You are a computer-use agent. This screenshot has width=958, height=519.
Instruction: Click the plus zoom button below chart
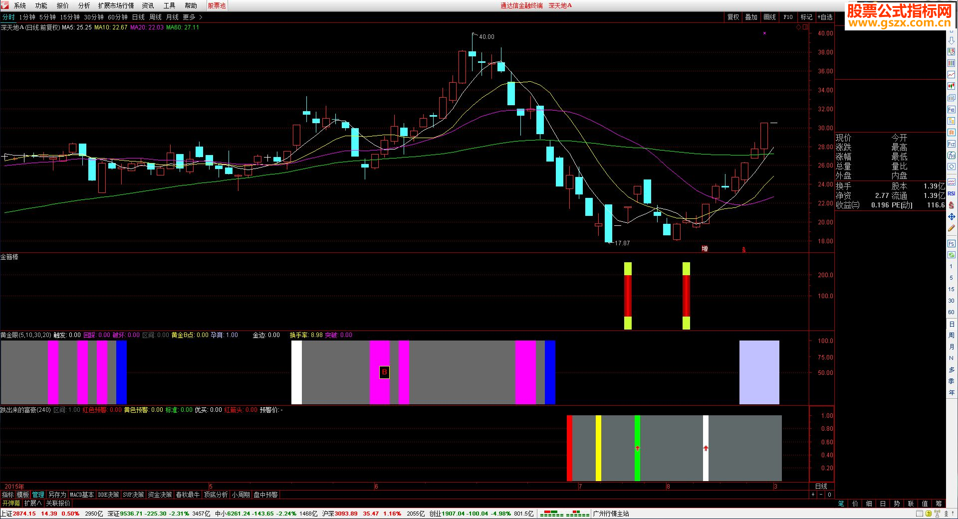click(813, 495)
